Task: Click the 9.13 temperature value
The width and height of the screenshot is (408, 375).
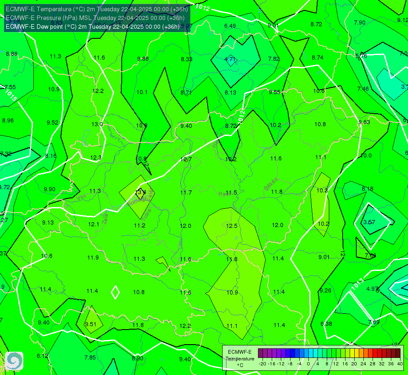Action: [x=48, y=222]
